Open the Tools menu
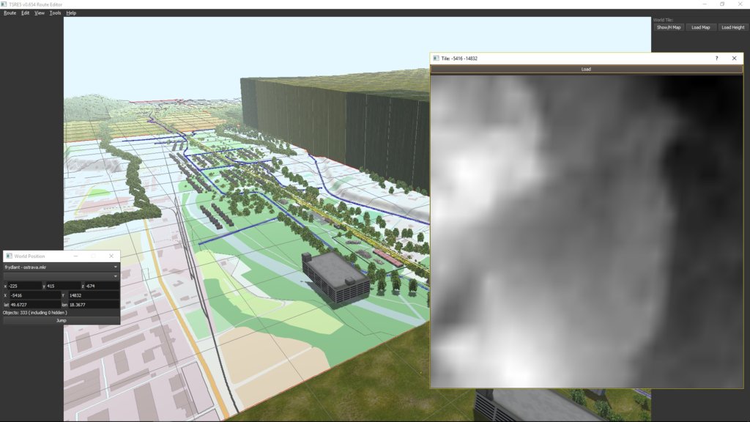This screenshot has height=422, width=750. click(x=55, y=13)
